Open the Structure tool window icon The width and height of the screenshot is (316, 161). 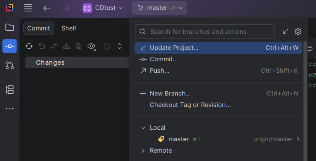[10, 89]
